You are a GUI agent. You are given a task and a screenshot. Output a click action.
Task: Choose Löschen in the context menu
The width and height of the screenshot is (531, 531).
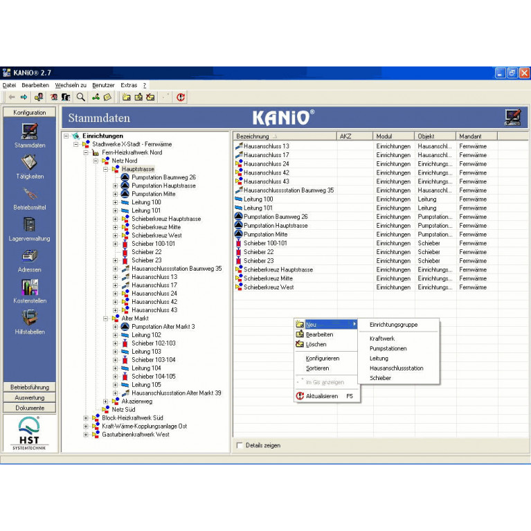[326, 344]
